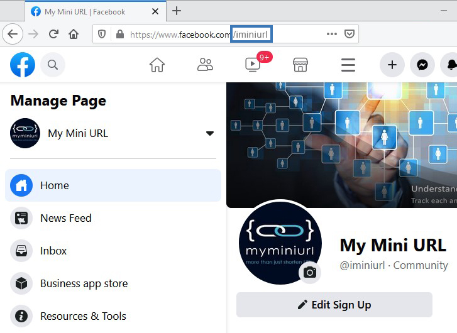The image size is (457, 333).
Task: Open Friends icon in top navigation
Action: [x=205, y=65]
